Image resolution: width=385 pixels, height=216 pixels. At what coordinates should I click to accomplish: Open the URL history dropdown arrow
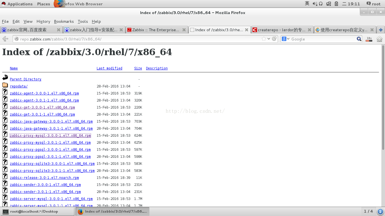[x=269, y=39]
